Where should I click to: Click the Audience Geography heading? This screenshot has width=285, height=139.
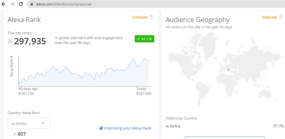(198, 20)
